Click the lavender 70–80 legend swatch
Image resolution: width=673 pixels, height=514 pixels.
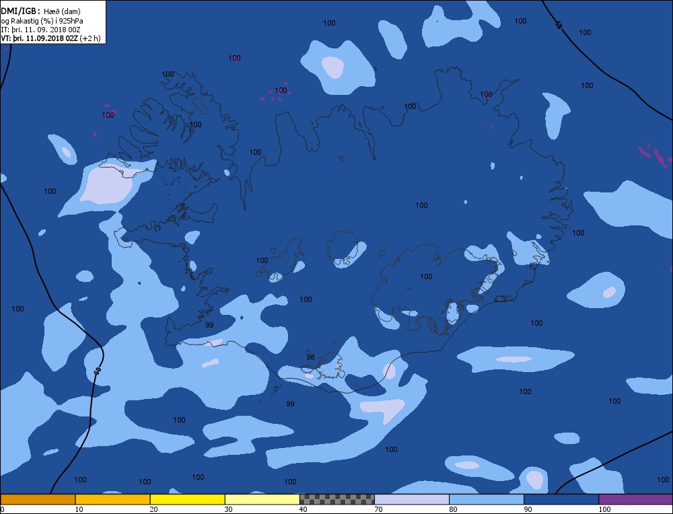point(412,499)
